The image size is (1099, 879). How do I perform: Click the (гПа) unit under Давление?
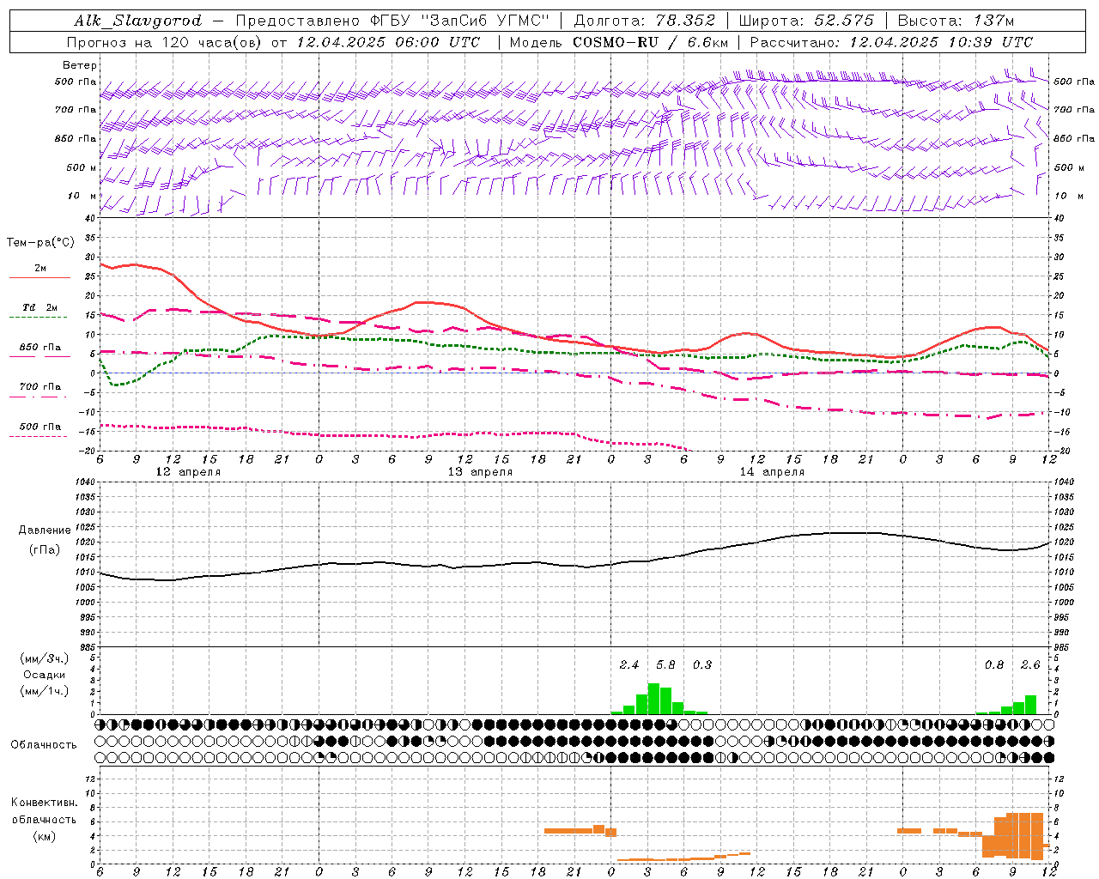(x=45, y=549)
